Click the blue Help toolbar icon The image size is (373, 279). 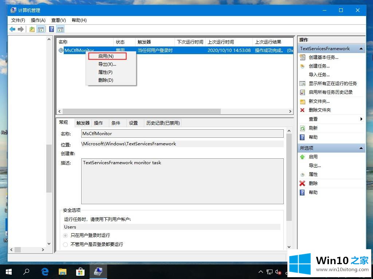(x=51, y=29)
